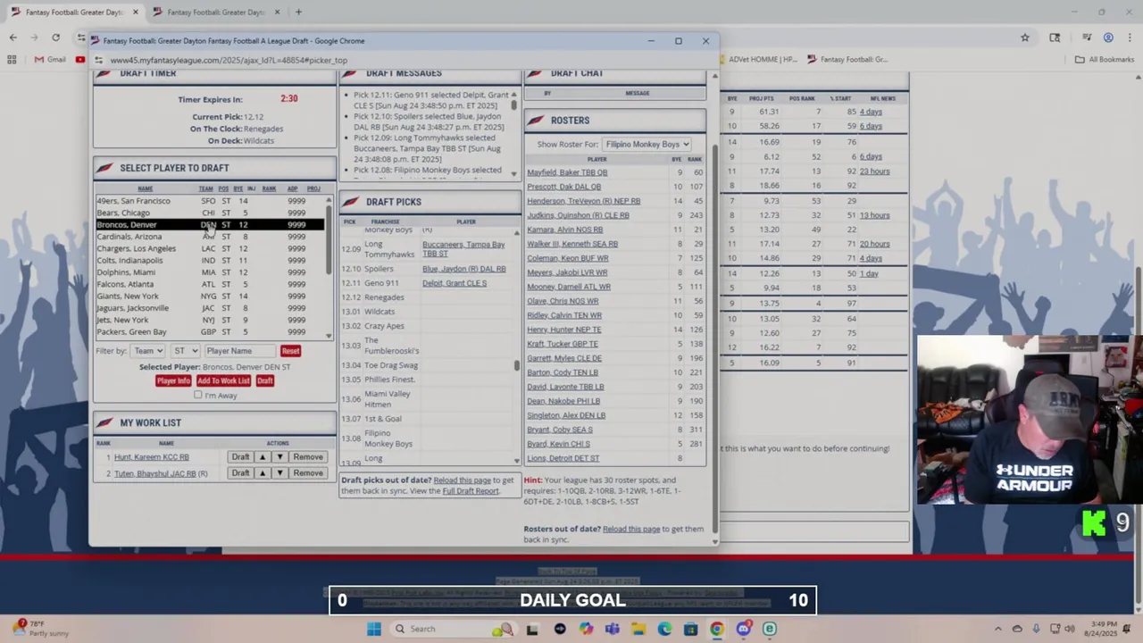Toggle the I'm Away checkbox

coord(198,395)
